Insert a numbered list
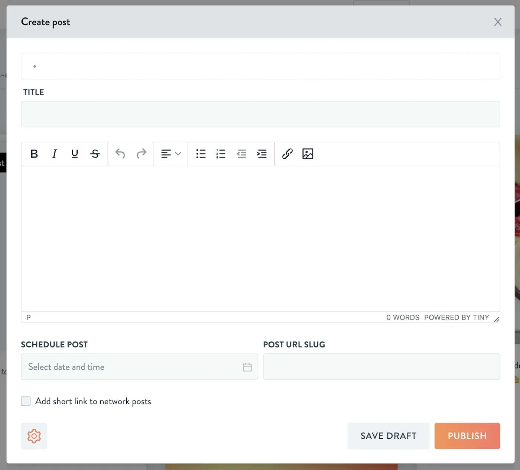Image resolution: width=520 pixels, height=470 pixels. tap(221, 154)
